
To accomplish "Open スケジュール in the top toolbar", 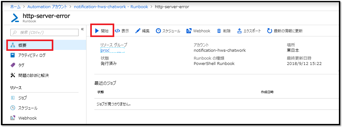I will (168, 31).
